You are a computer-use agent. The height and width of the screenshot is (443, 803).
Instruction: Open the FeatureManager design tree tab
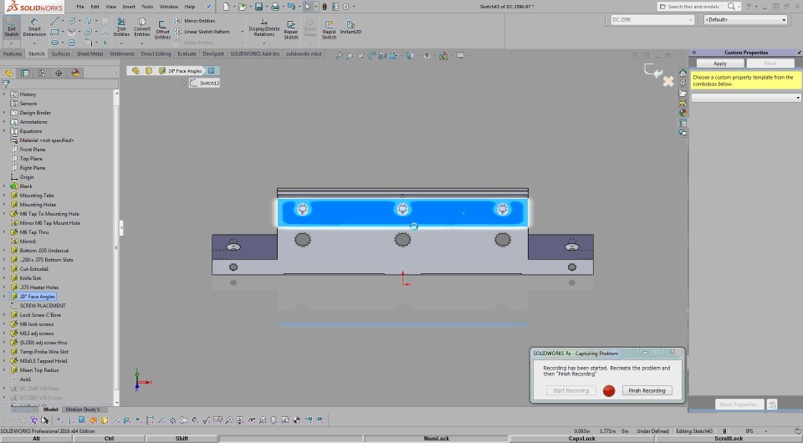click(8, 74)
